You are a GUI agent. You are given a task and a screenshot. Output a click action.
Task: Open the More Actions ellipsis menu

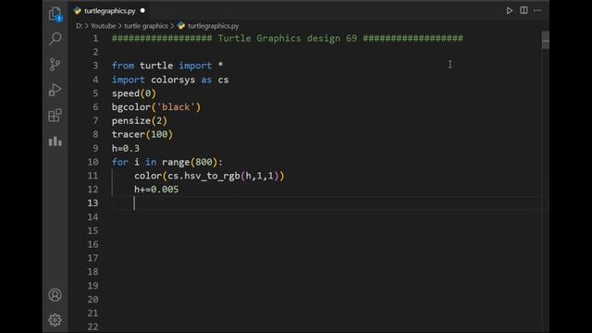[537, 10]
